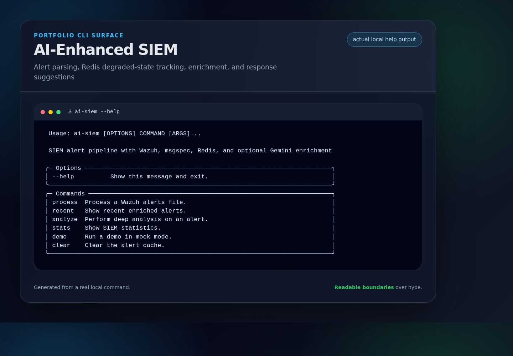Click the yellow terminal window dot
513x356 pixels.
pos(51,112)
